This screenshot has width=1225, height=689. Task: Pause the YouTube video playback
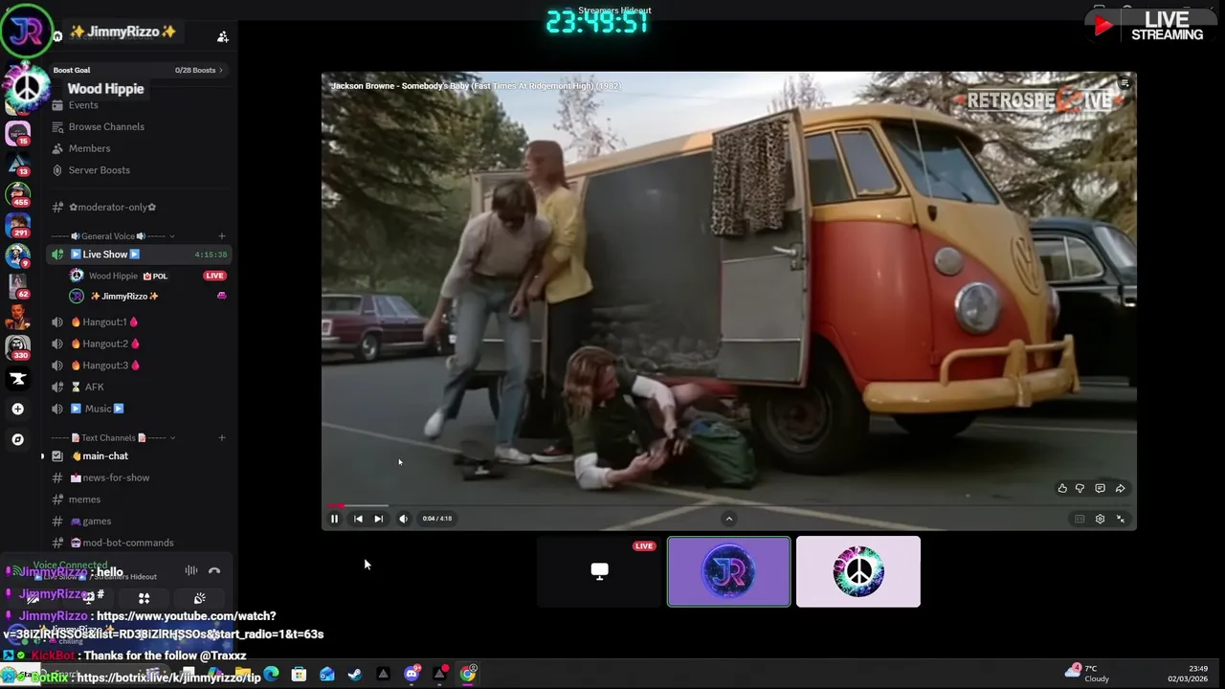pos(334,519)
